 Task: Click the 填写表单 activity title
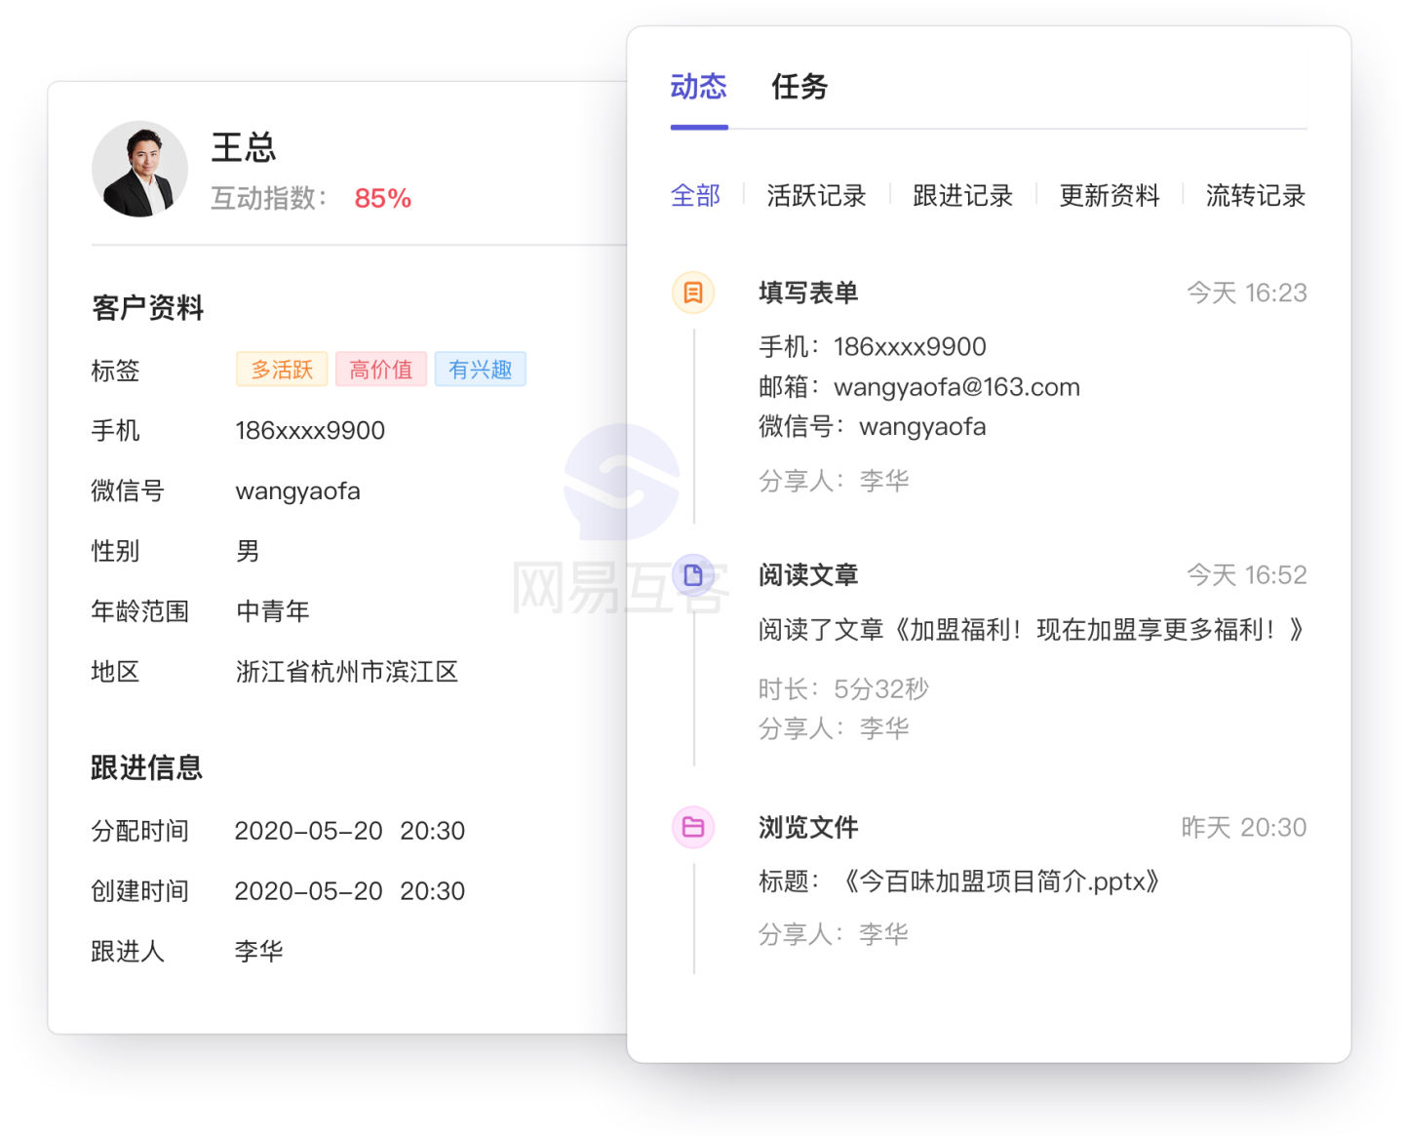click(x=808, y=293)
